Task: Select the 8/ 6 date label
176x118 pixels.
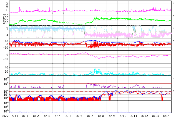Action: pos(79,116)
